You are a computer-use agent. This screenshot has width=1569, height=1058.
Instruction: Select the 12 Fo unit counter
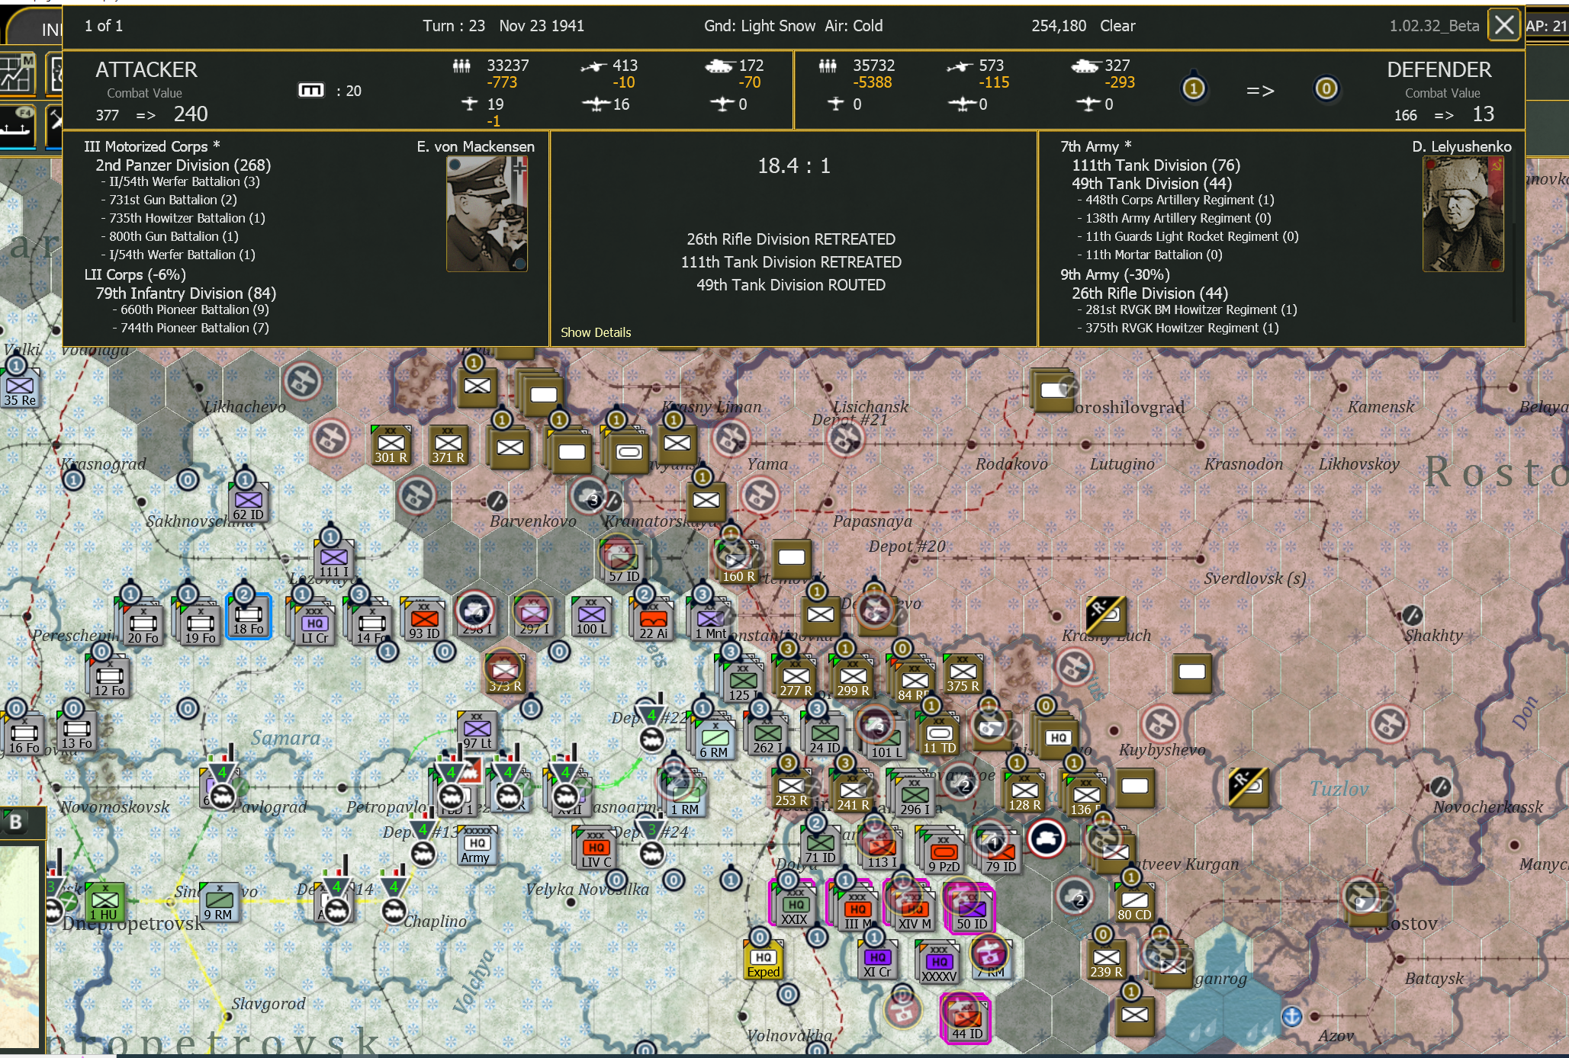click(x=109, y=678)
